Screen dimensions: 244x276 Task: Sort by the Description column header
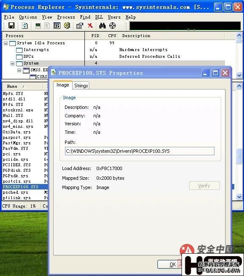click(x=172, y=36)
